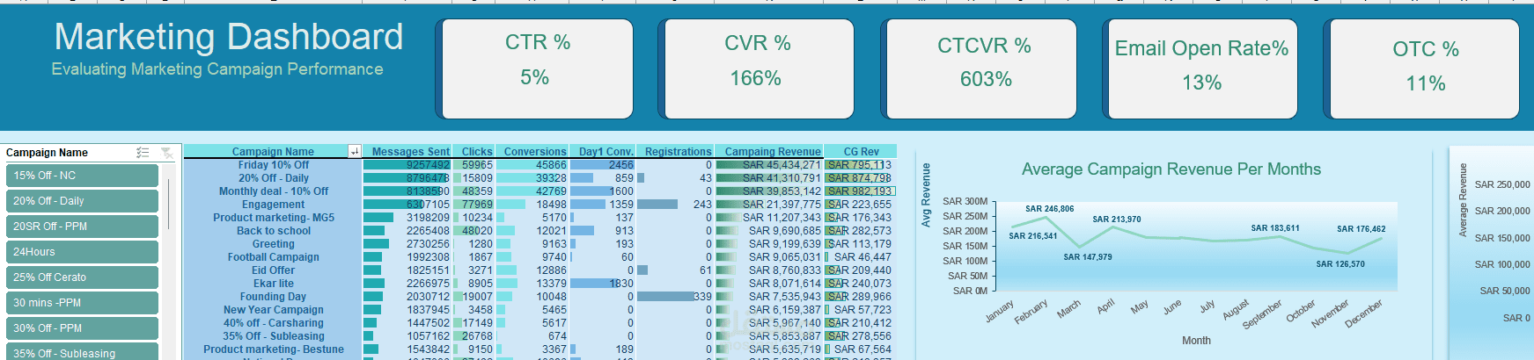This screenshot has width=1534, height=360.
Task: Select New Year Campaign cell
Action: coord(274,310)
